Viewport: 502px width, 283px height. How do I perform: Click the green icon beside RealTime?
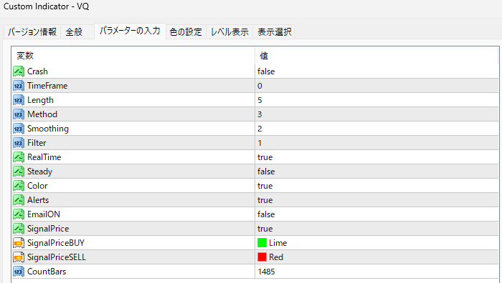(x=19, y=157)
